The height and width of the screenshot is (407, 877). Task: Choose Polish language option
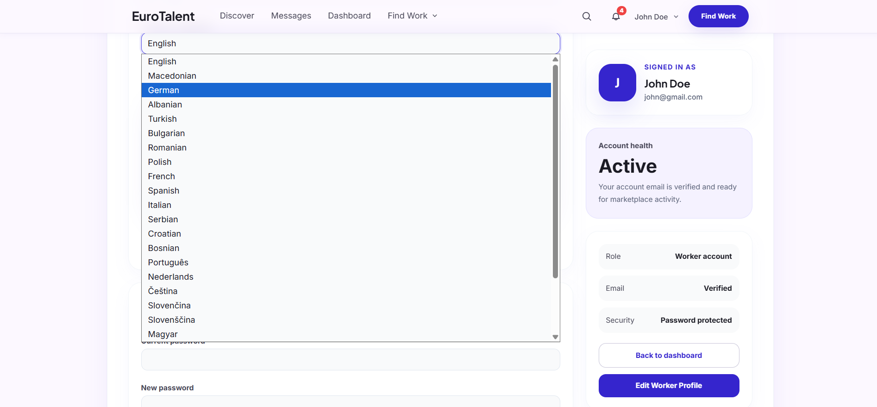pos(346,162)
